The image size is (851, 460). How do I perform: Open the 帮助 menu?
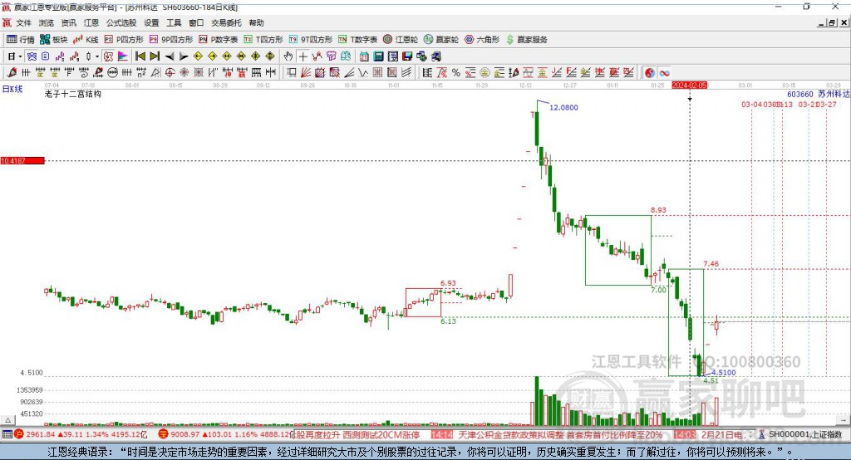click(256, 22)
